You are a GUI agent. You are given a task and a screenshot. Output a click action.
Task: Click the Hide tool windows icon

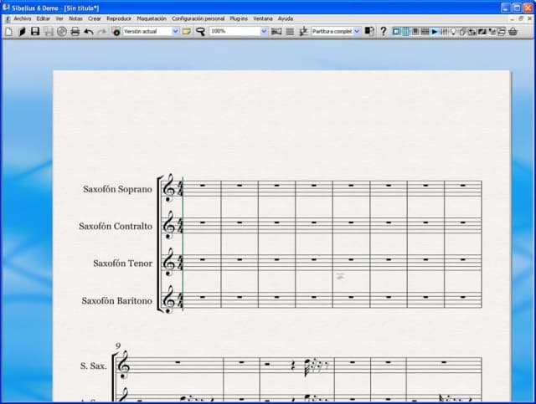point(501,32)
